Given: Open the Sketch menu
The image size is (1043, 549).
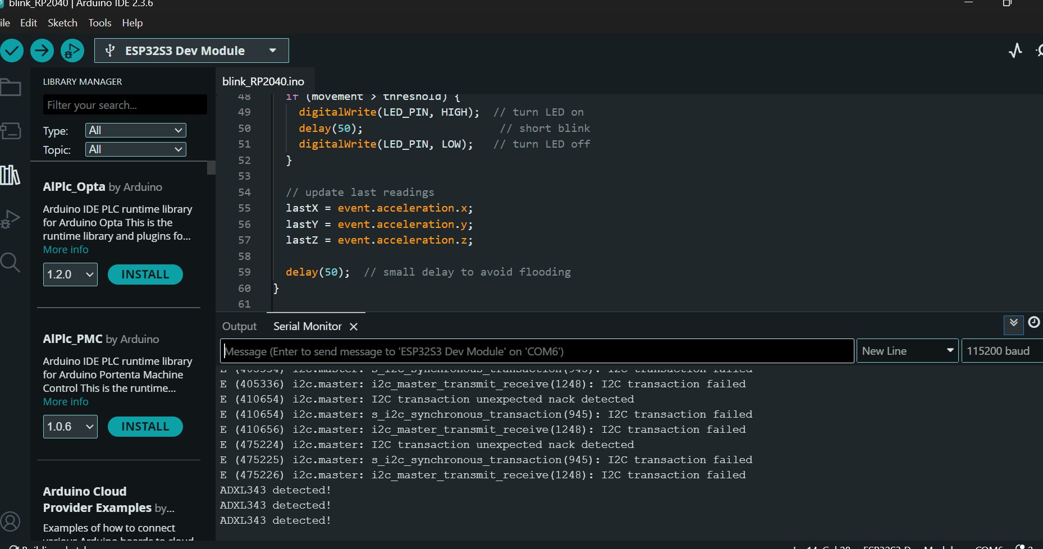Looking at the screenshot, I should (x=62, y=23).
